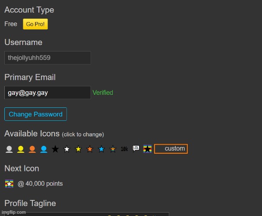Choose the orange star icon

pyautogui.click(x=90, y=149)
